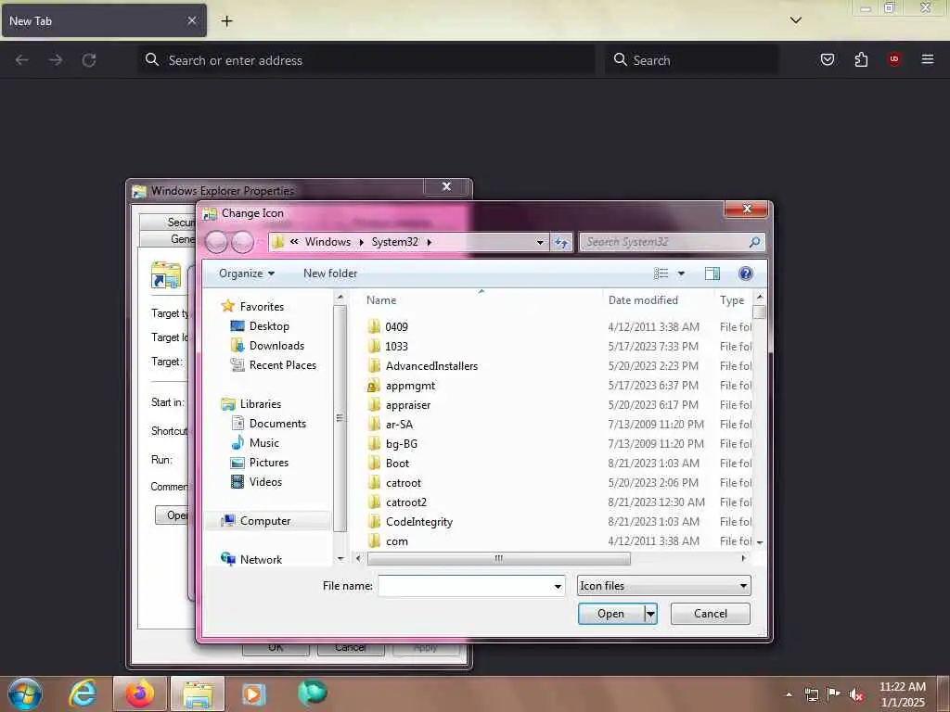Open the list all tabs chevron
The width and height of the screenshot is (950, 712).
pos(795,20)
